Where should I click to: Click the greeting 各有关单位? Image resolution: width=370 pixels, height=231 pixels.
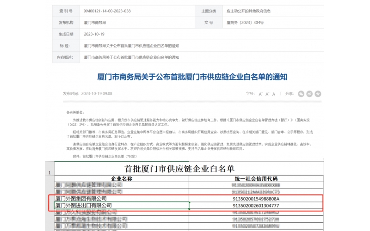point(75,112)
